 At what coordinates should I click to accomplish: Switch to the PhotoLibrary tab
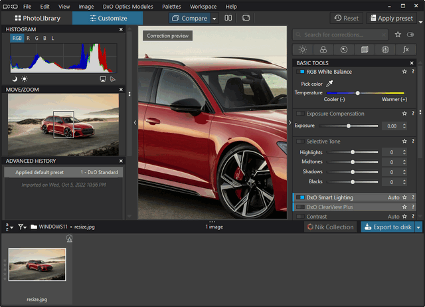click(x=37, y=18)
